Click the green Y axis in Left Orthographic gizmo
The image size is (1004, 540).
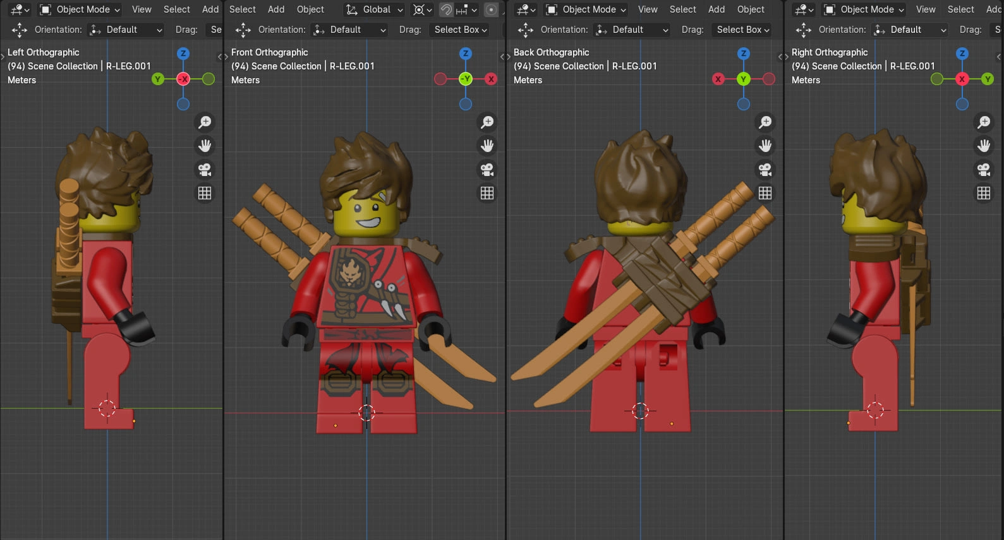coord(158,79)
